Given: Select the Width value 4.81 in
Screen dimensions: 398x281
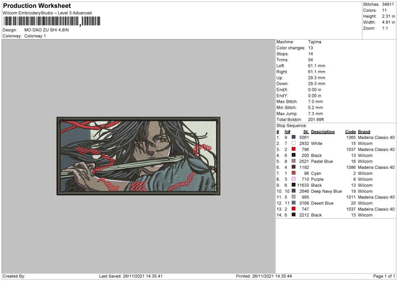Looking at the screenshot, I should [x=388, y=23].
